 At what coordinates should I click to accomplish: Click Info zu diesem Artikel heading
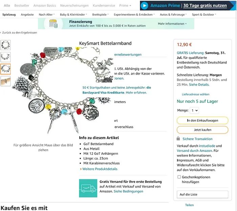(x=99, y=138)
